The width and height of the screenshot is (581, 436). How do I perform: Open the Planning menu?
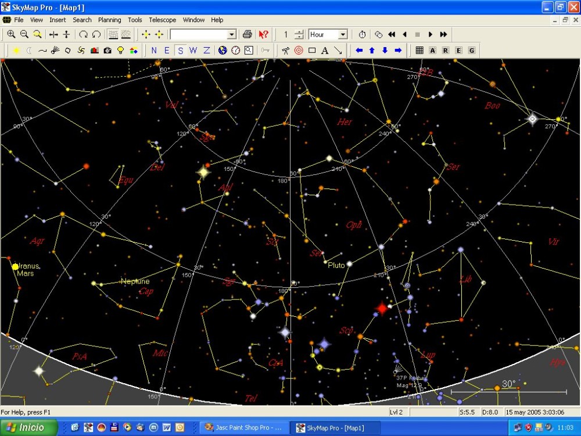pyautogui.click(x=109, y=20)
